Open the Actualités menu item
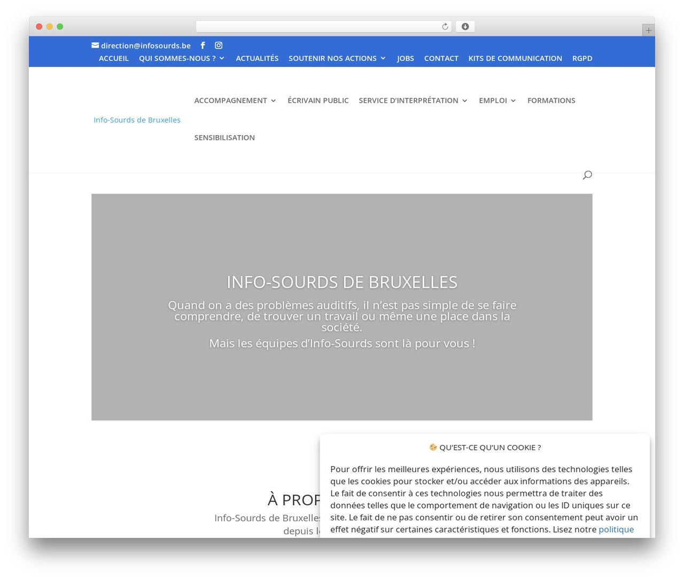 pos(257,58)
